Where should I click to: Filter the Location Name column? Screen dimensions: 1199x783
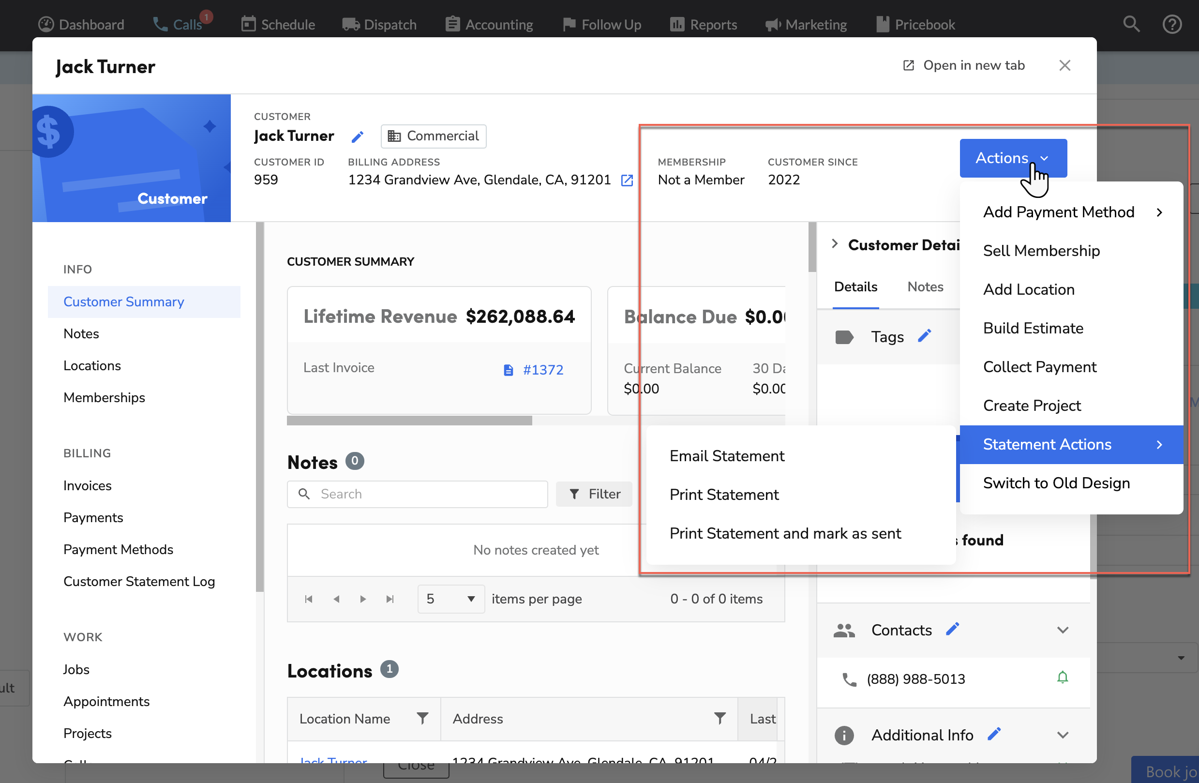click(x=422, y=719)
